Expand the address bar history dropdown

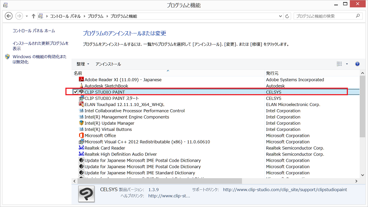(x=280, y=16)
